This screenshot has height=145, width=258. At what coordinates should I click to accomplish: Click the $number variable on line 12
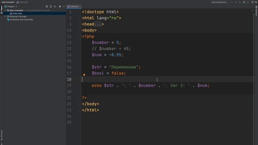coord(100,43)
